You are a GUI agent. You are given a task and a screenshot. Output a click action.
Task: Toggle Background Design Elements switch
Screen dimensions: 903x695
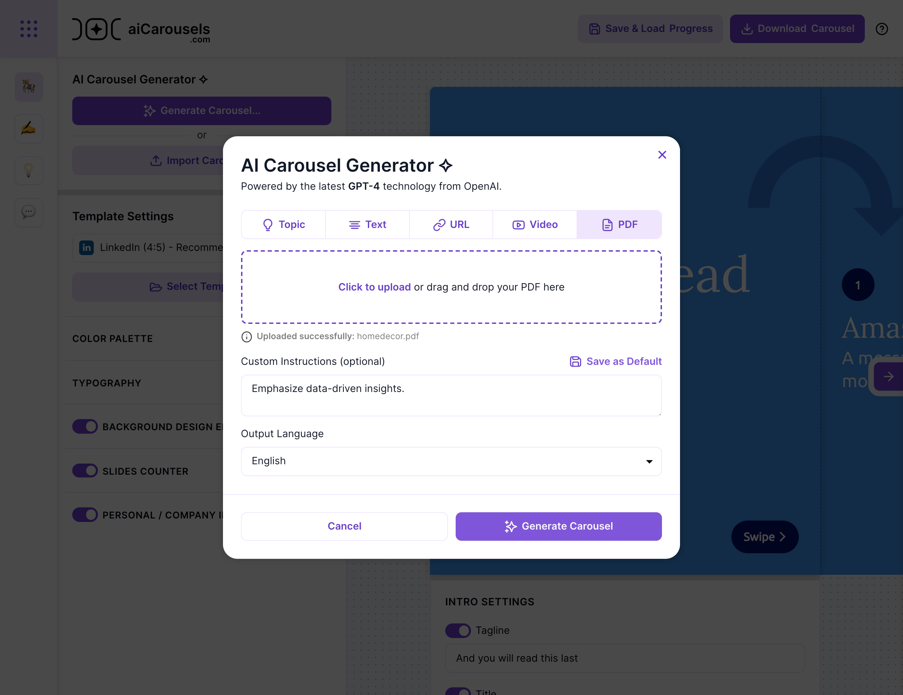[x=85, y=426]
